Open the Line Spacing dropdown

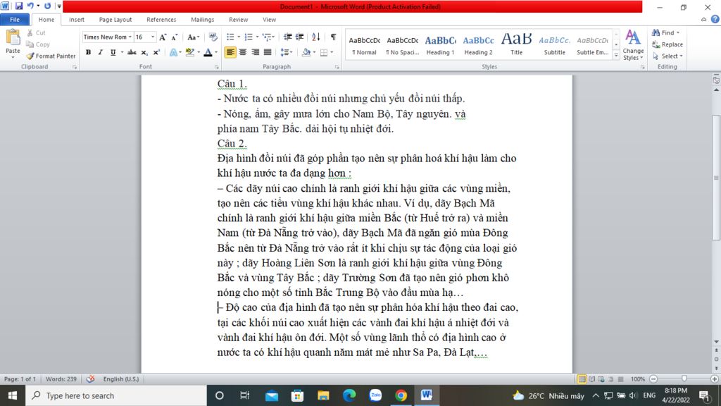pos(286,52)
